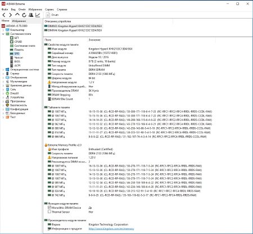Expand the DirectX tree node
The width and height of the screenshot is (253, 234).
3,93
